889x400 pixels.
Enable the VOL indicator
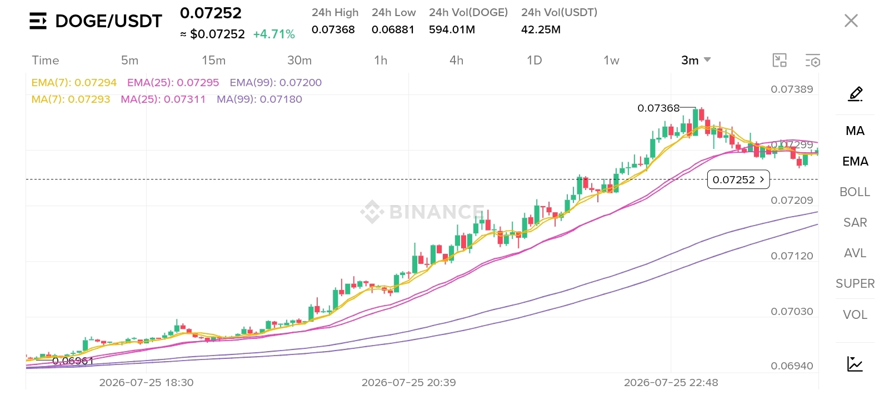click(855, 314)
